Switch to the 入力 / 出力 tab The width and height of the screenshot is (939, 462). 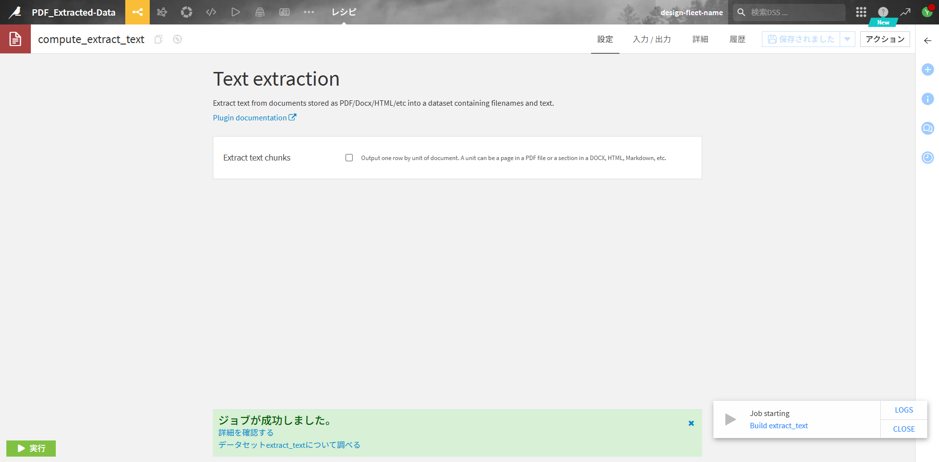point(651,39)
